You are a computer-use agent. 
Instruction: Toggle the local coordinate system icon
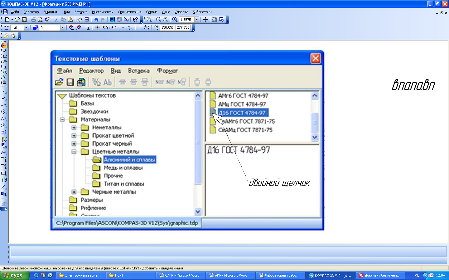pos(130,27)
